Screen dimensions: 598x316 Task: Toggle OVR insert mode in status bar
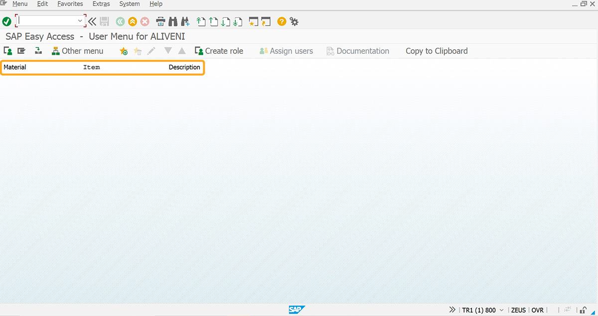pyautogui.click(x=538, y=310)
